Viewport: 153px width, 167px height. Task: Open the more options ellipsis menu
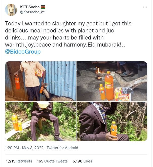145,7
